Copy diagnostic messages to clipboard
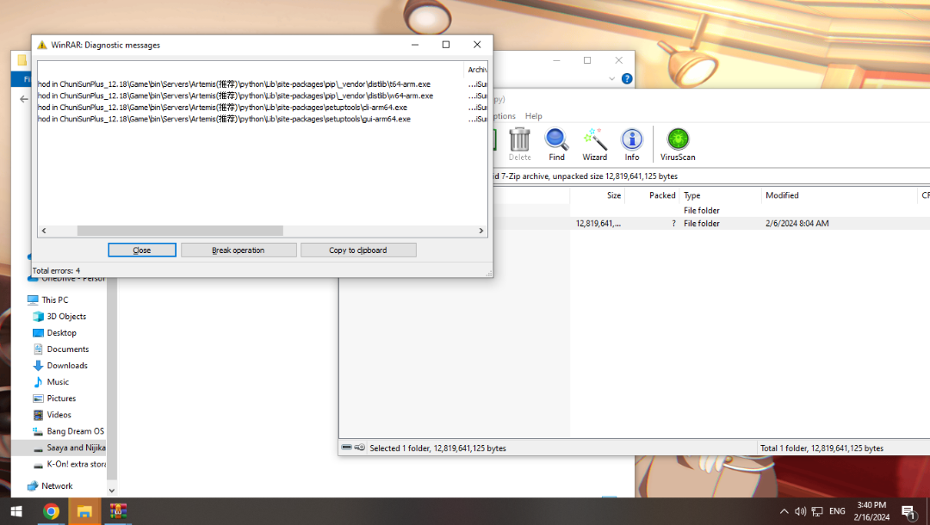The image size is (930, 525). pos(358,250)
